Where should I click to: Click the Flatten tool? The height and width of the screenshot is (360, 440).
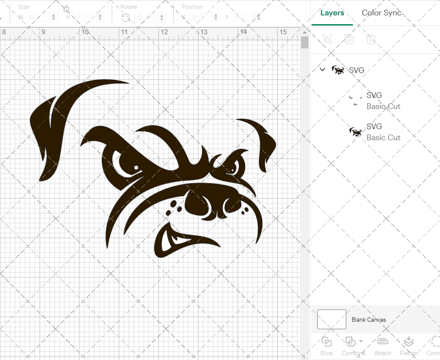(x=409, y=346)
